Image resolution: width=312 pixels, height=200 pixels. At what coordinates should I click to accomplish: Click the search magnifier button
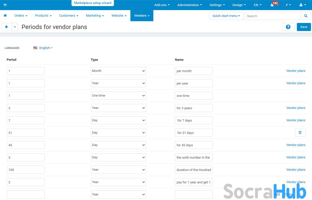(x=306, y=16)
